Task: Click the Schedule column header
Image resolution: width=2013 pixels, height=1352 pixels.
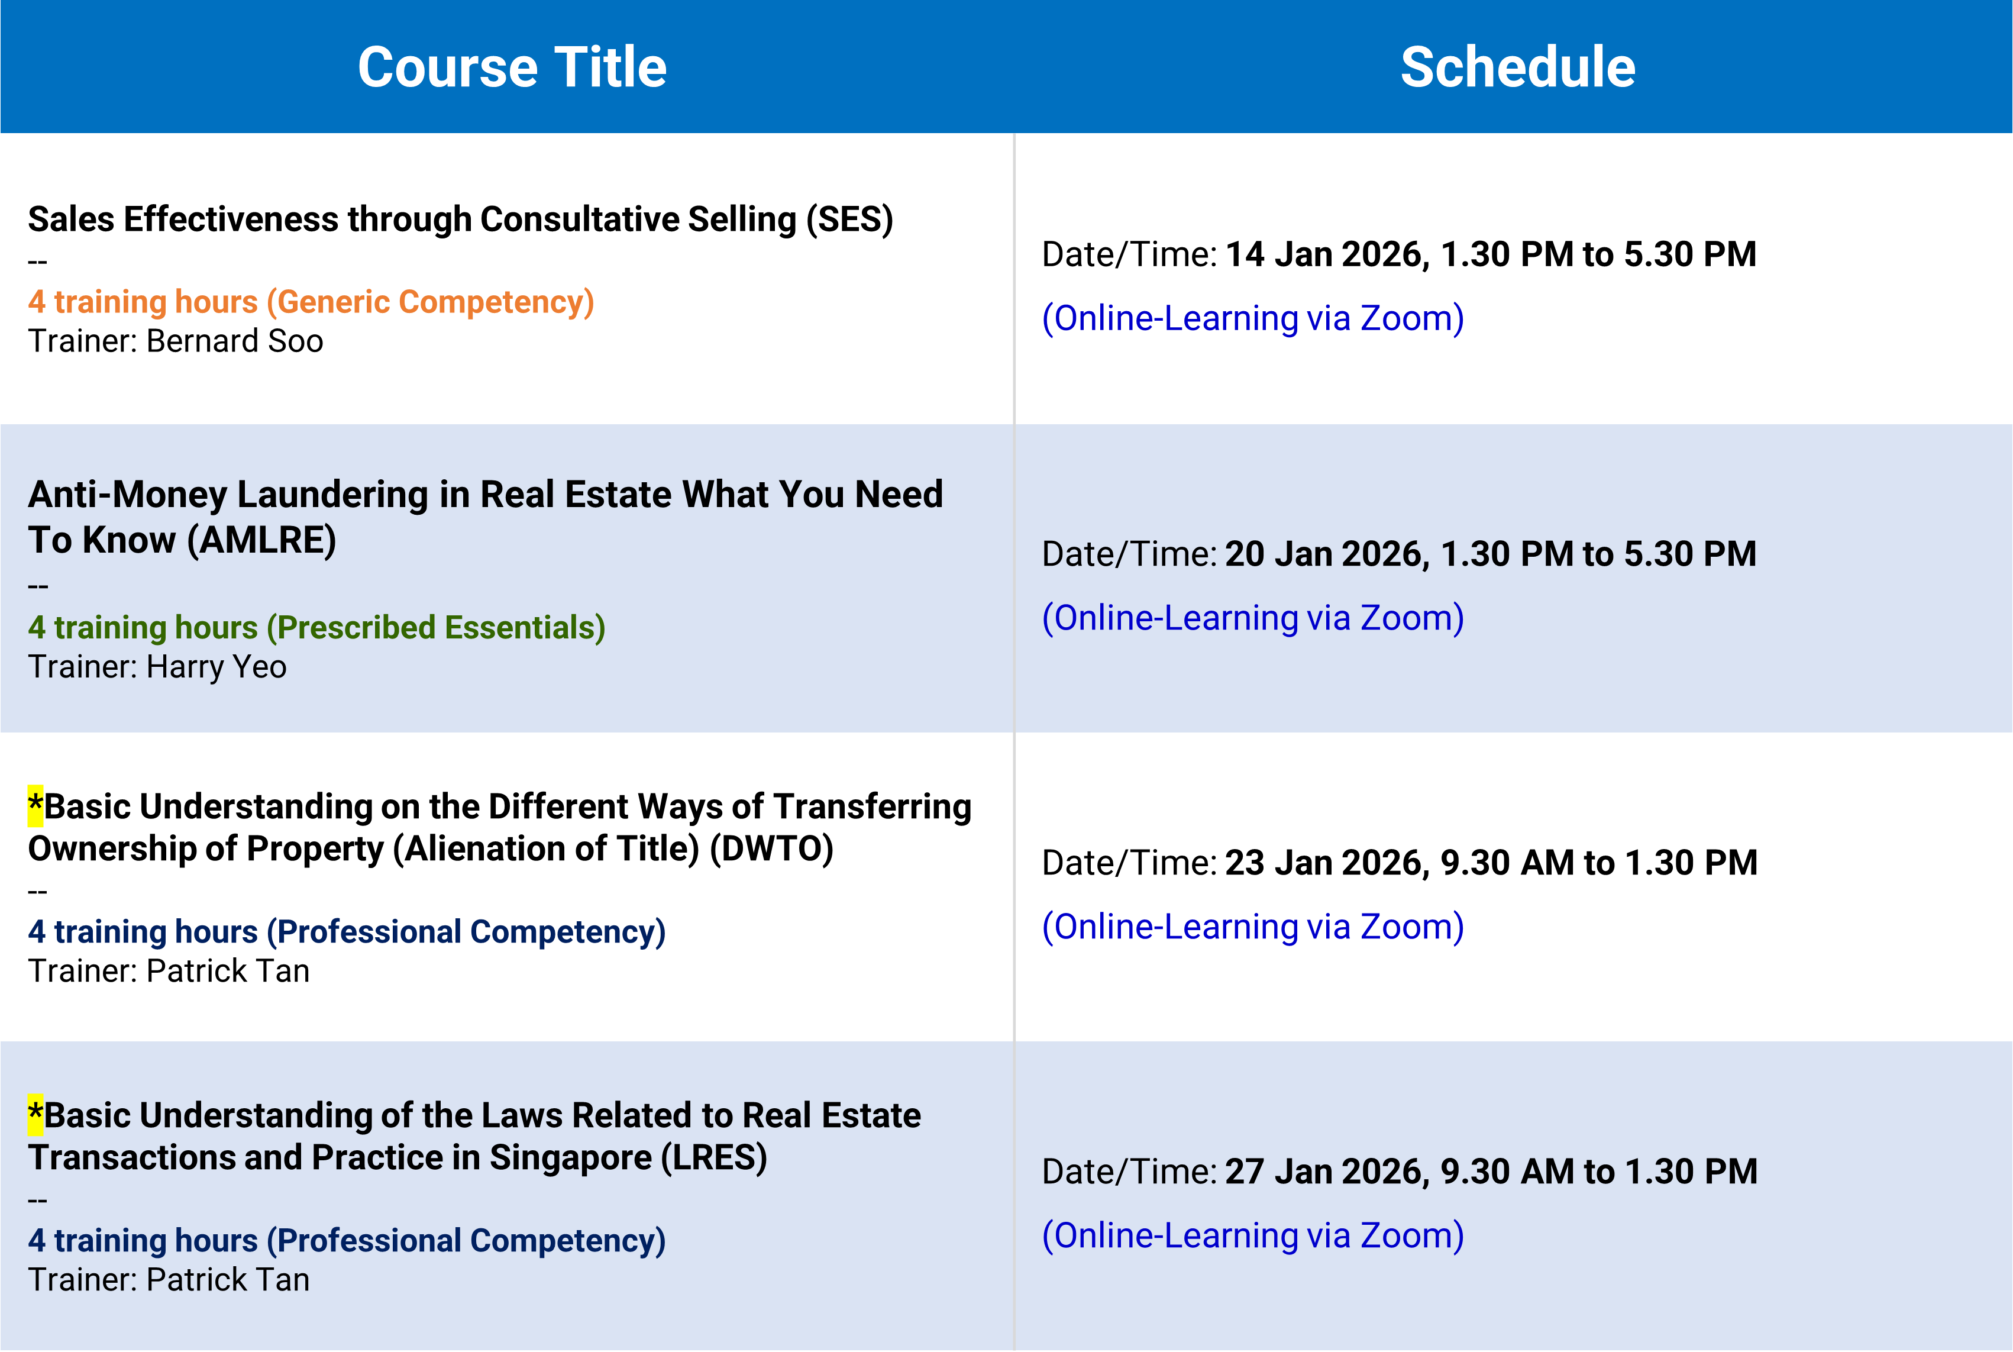Action: pos(1517,67)
